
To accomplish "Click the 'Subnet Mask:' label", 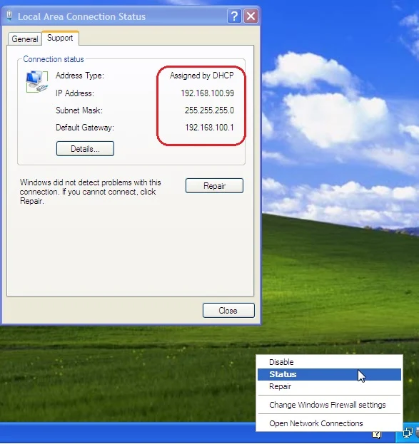I will click(79, 110).
